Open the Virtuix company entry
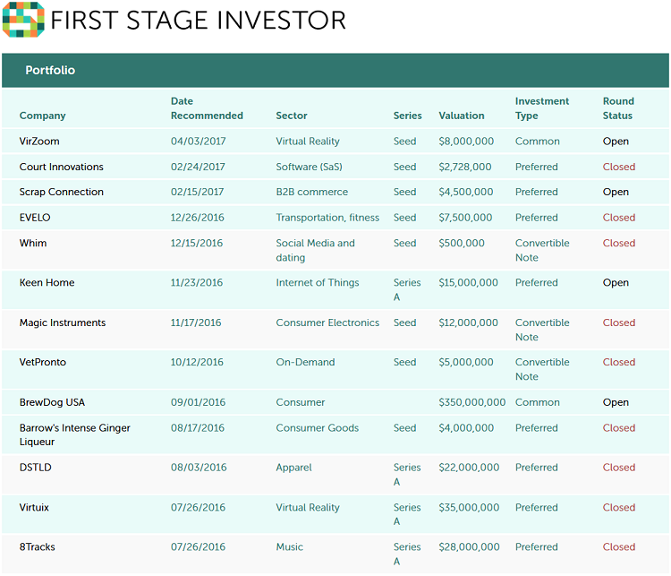 34,507
